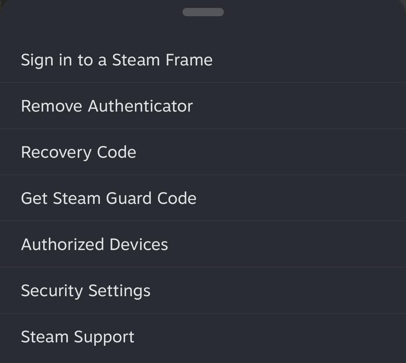Go to Security Settings
The image size is (406, 363).
click(86, 291)
